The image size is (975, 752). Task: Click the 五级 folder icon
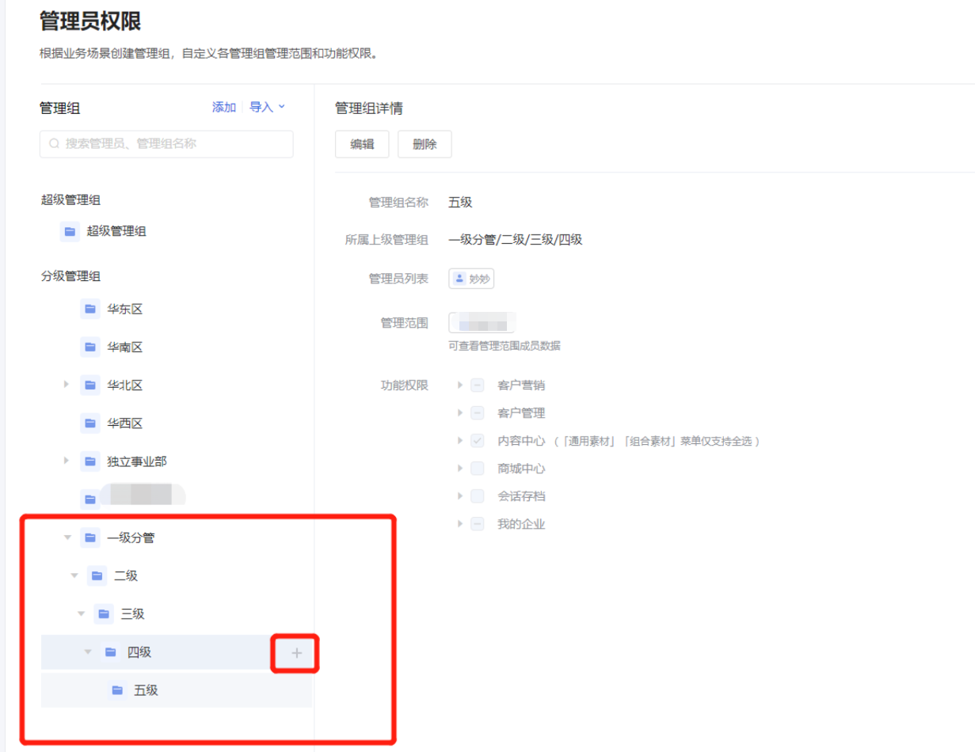[117, 690]
